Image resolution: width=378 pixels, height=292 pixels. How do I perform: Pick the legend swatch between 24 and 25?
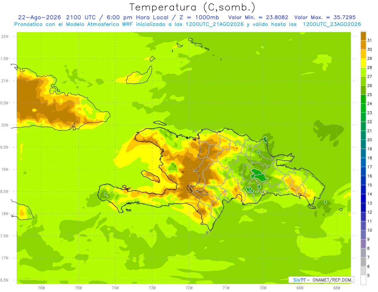363,99
